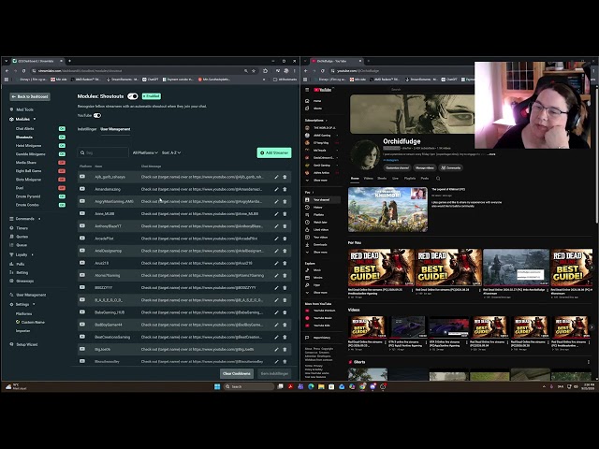Toggle the Media Share Off badge
The height and width of the screenshot is (449, 599).
pyautogui.click(x=62, y=163)
